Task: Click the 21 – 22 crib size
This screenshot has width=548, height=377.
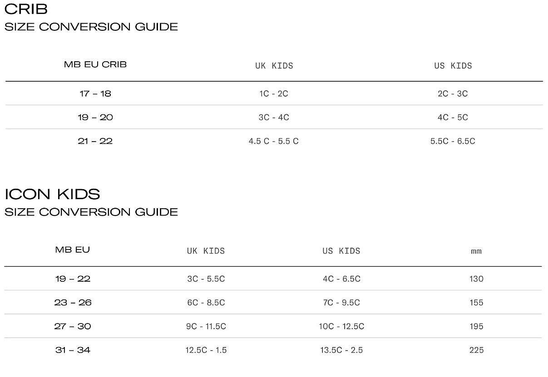Action: 95,141
